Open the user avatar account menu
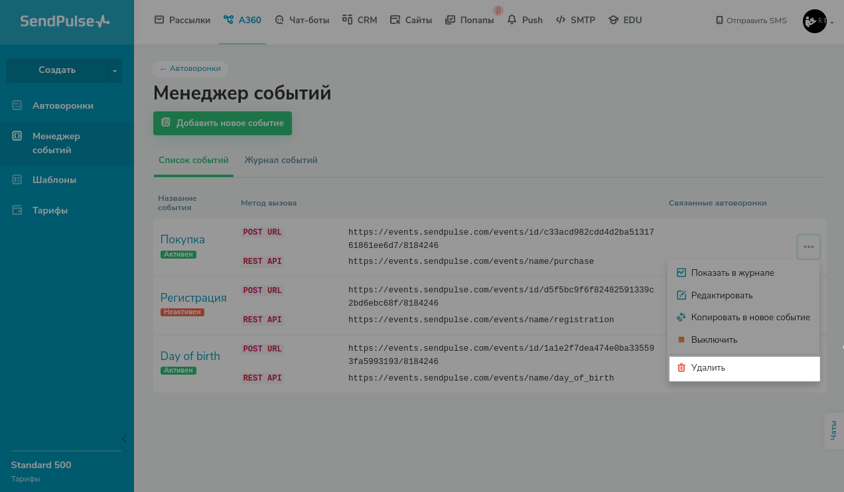The height and width of the screenshot is (492, 844). click(815, 21)
